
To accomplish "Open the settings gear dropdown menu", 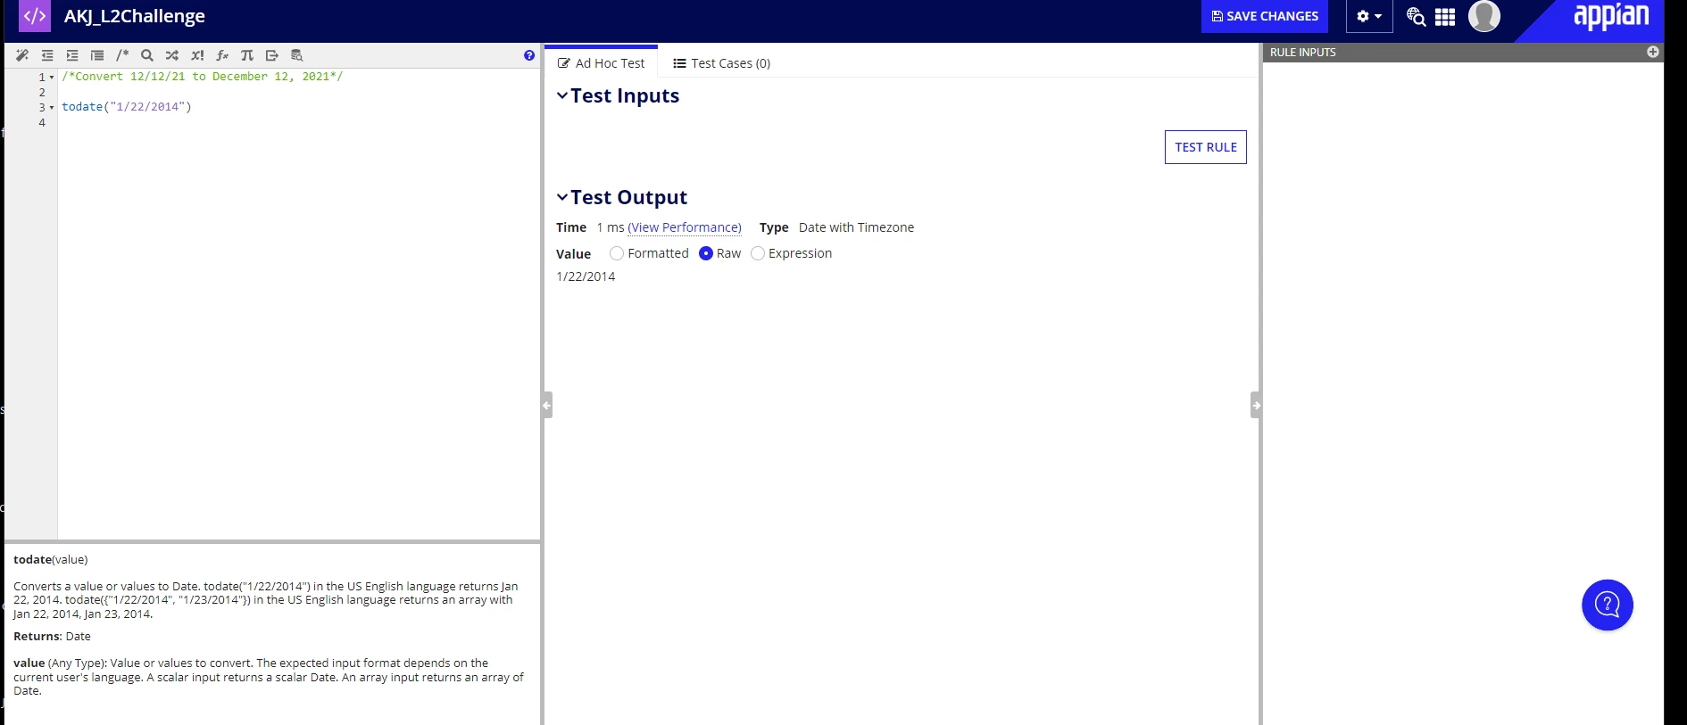I will coord(1369,16).
